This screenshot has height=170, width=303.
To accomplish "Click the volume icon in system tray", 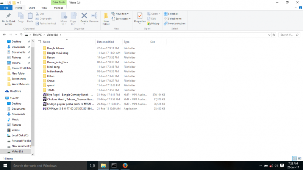I will coord(276,165).
